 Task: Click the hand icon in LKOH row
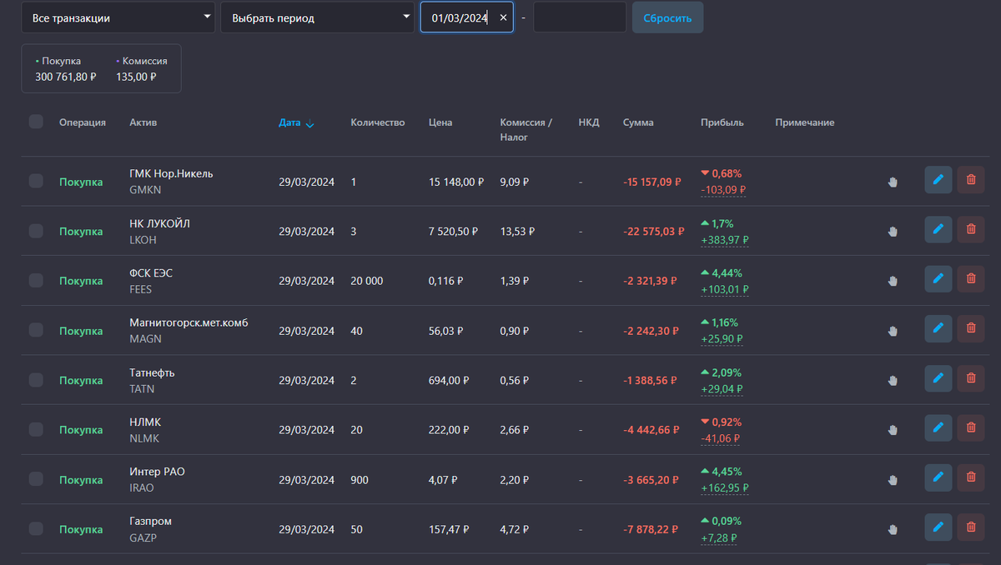tap(893, 232)
